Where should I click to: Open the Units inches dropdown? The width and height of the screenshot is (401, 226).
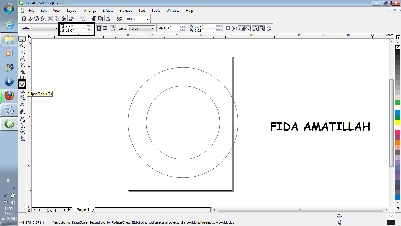(x=153, y=28)
